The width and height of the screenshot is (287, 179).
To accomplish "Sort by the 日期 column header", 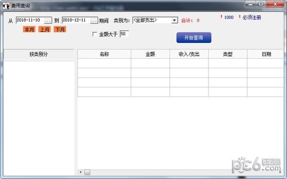I will click(x=265, y=54).
